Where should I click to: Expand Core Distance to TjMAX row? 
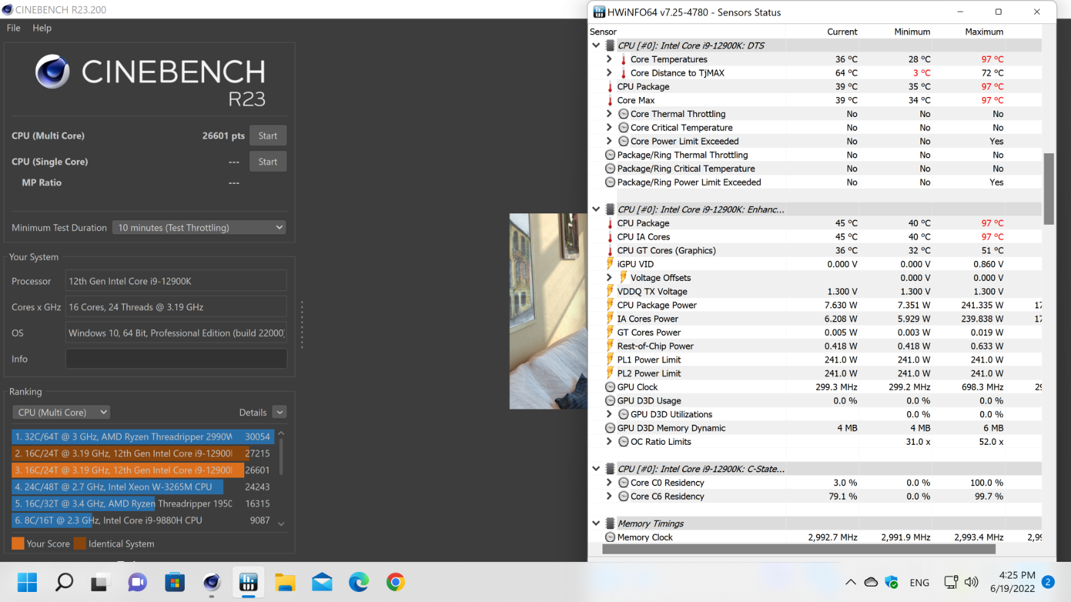pos(609,73)
